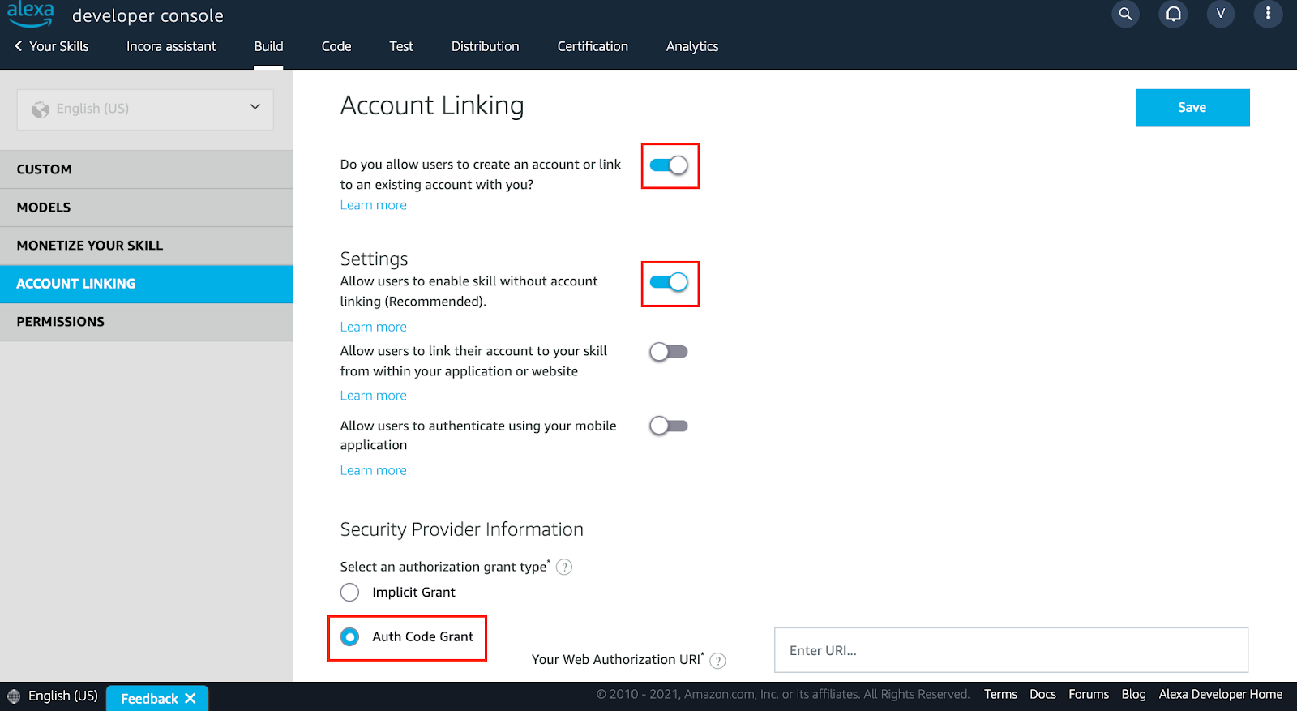
Task: Open the user profile avatar V
Action: pyautogui.click(x=1220, y=14)
